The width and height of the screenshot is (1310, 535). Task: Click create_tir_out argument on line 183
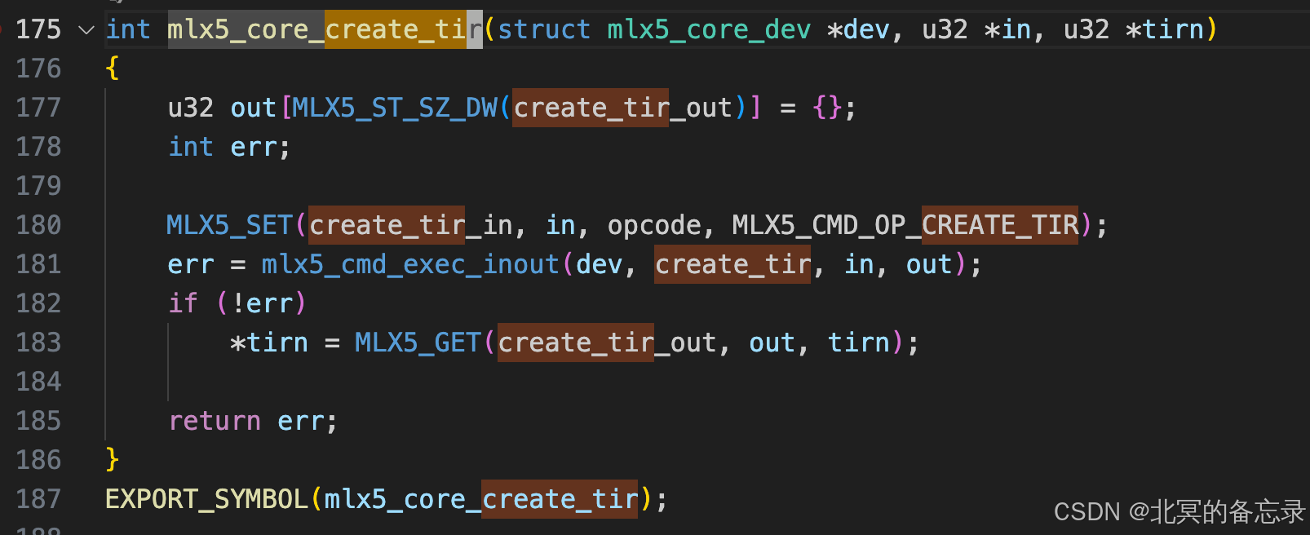point(607,343)
